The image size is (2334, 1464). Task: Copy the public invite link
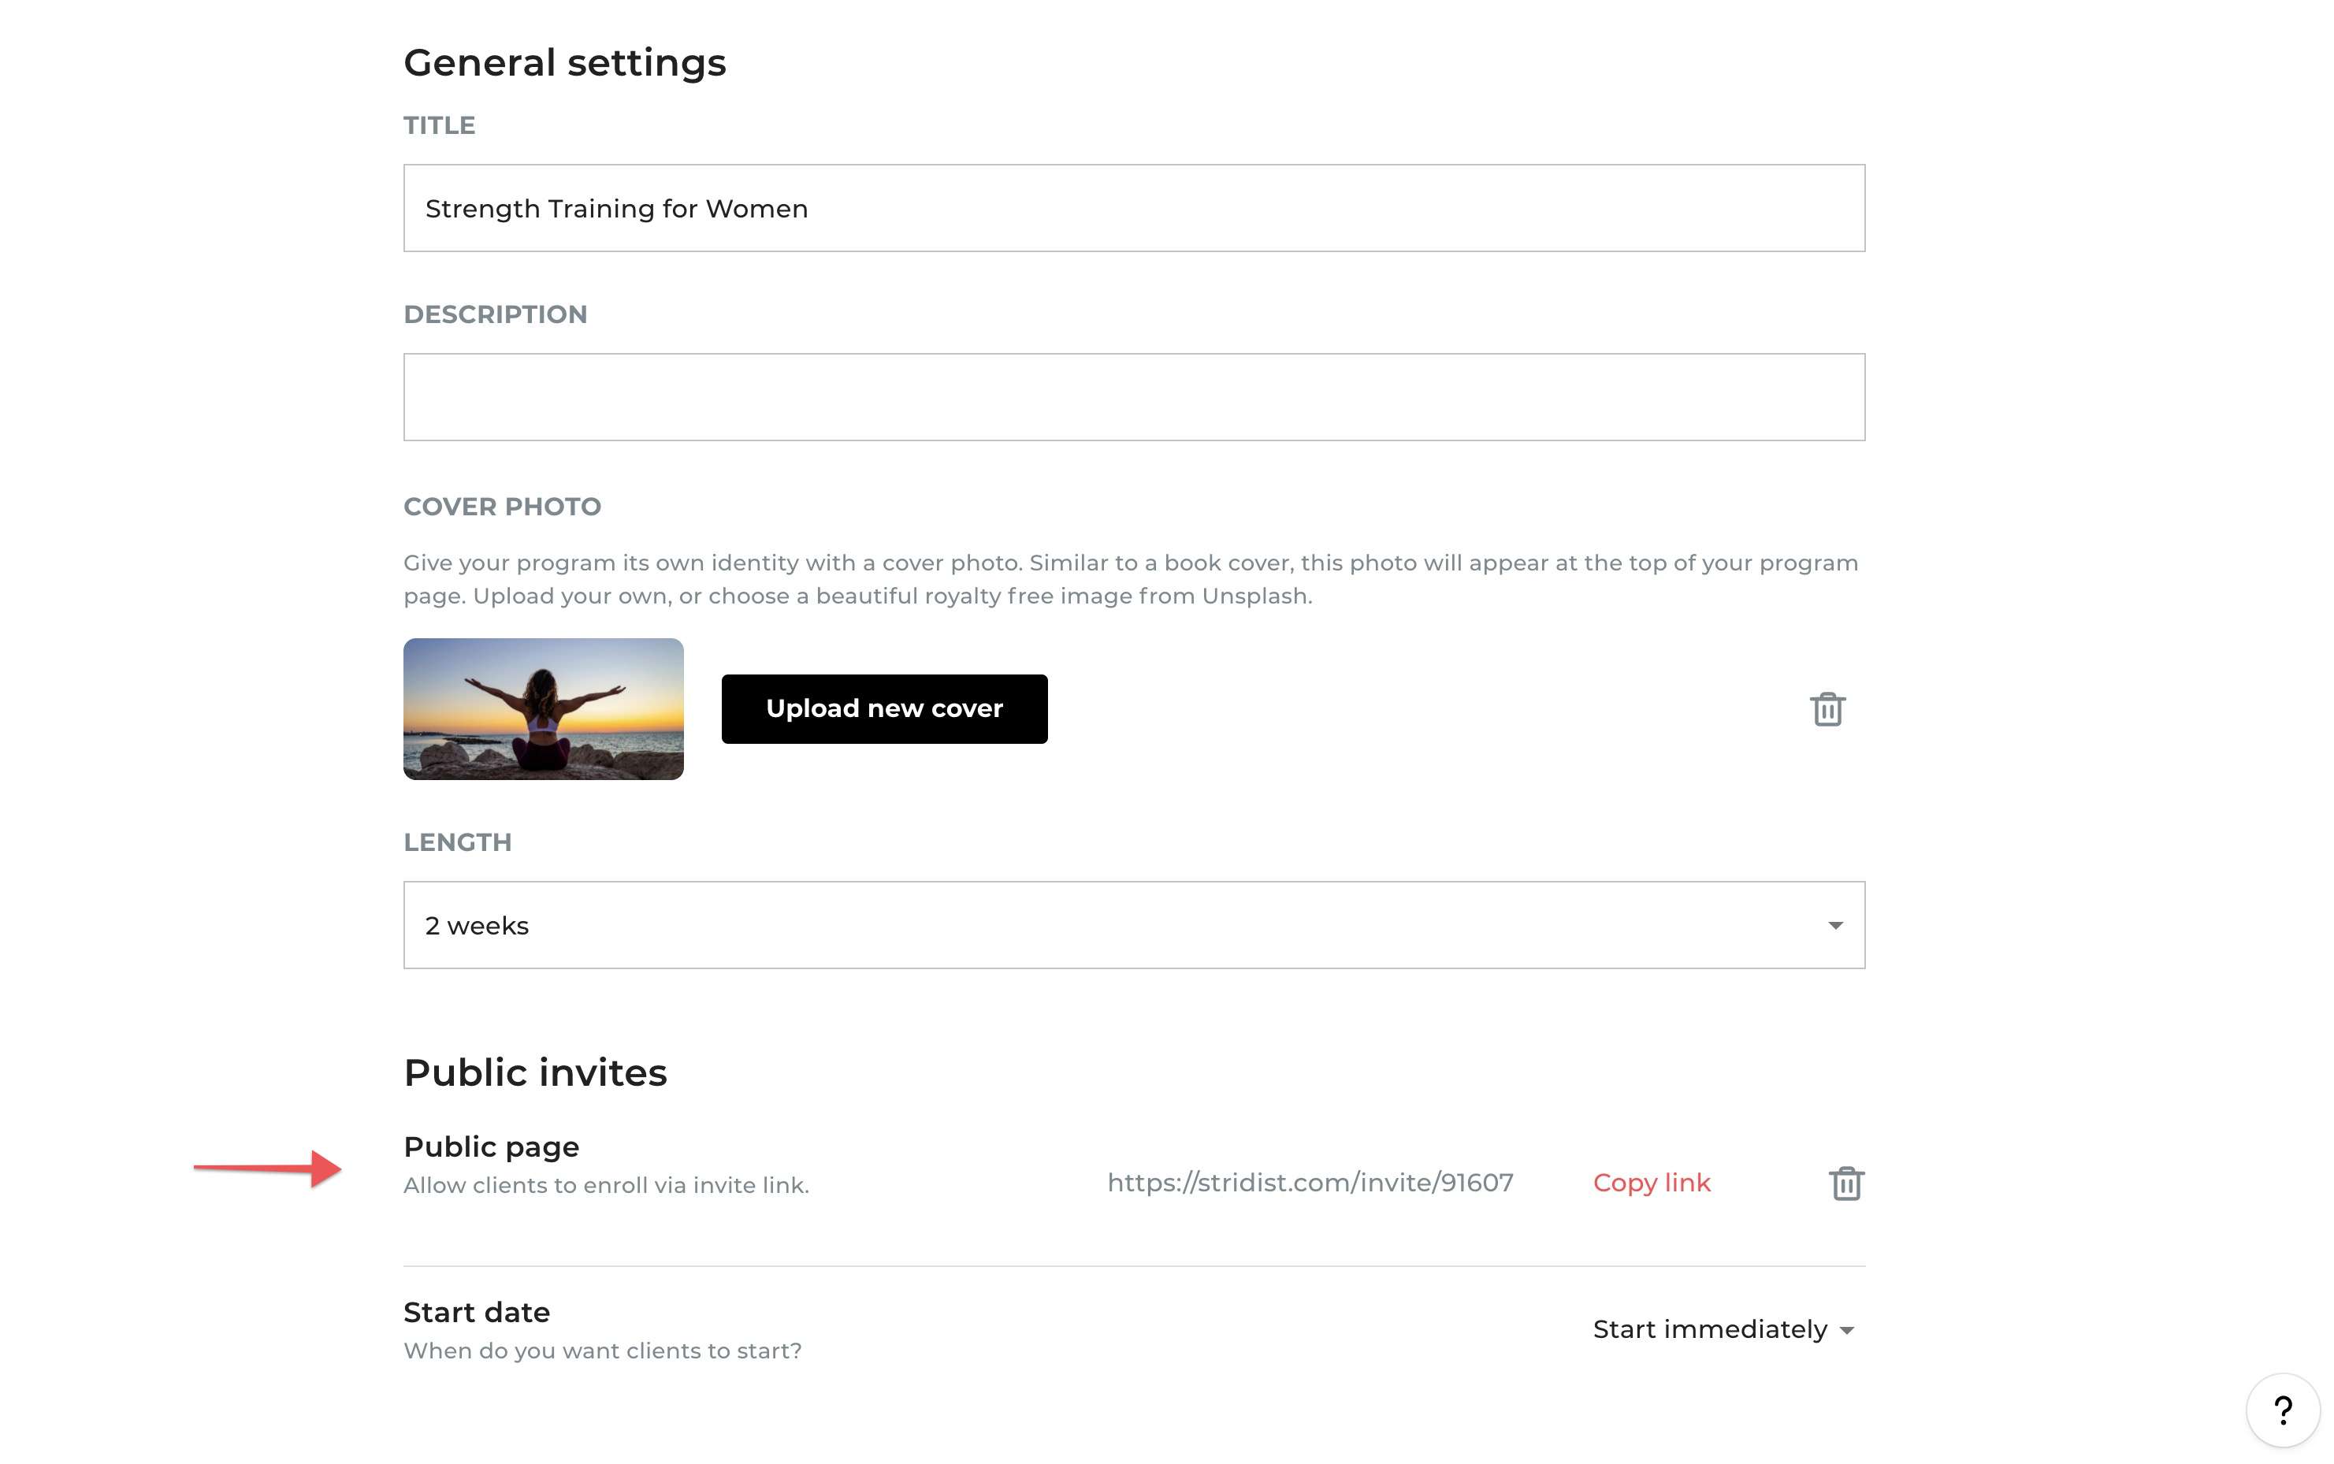1652,1182
